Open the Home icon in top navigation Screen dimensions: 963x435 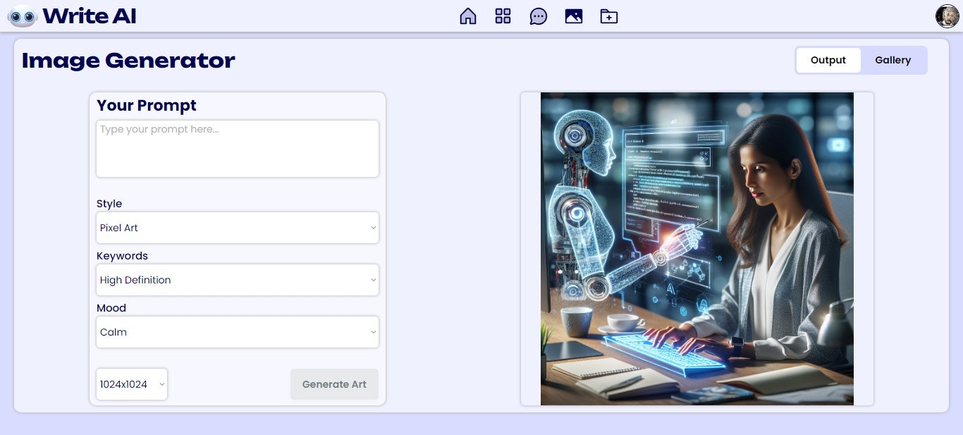tap(468, 16)
